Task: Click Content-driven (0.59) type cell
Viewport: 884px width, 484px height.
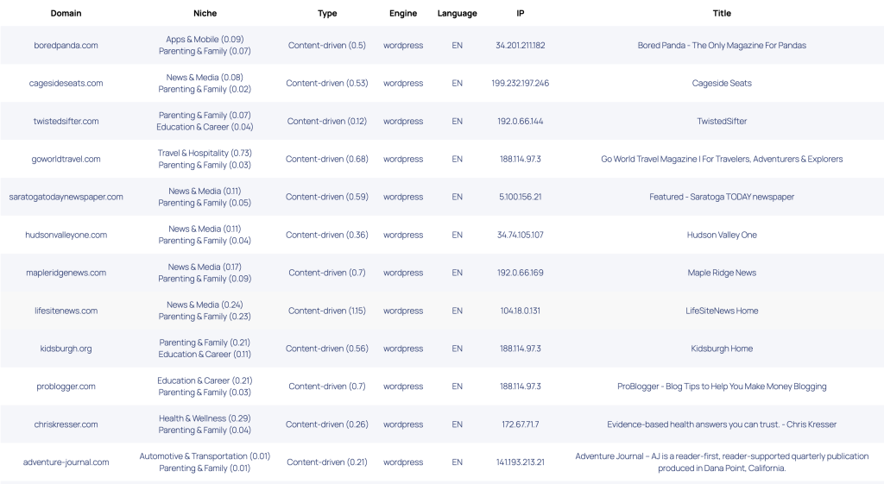Action: click(x=327, y=197)
